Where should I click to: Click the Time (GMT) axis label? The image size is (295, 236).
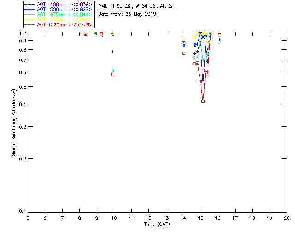click(x=157, y=224)
